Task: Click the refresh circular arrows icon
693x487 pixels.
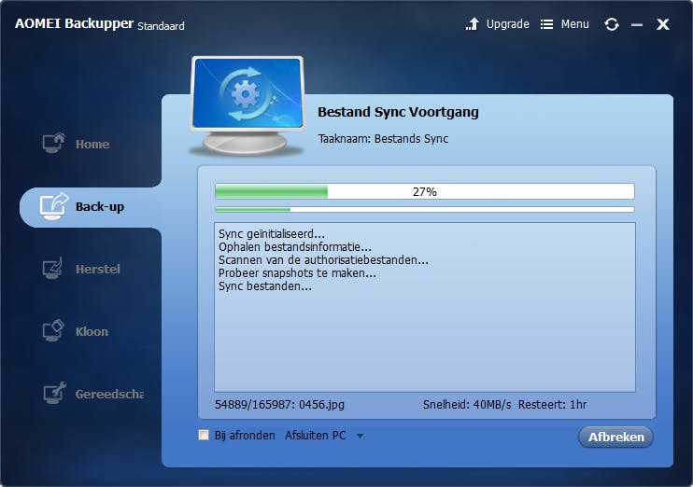Action: [x=612, y=24]
